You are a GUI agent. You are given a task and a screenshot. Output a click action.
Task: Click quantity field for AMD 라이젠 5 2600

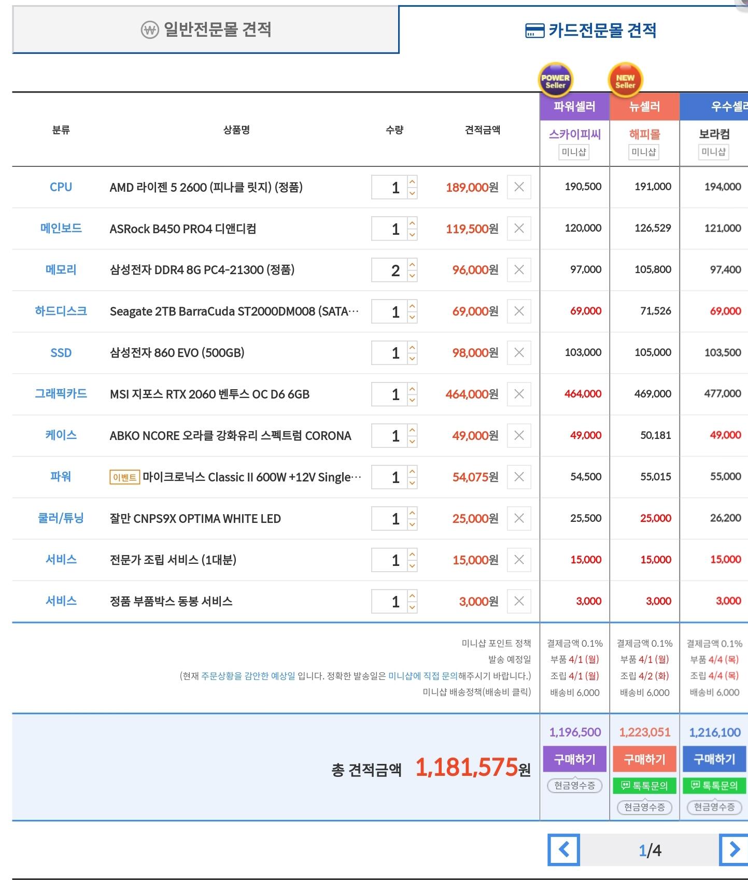pos(389,187)
